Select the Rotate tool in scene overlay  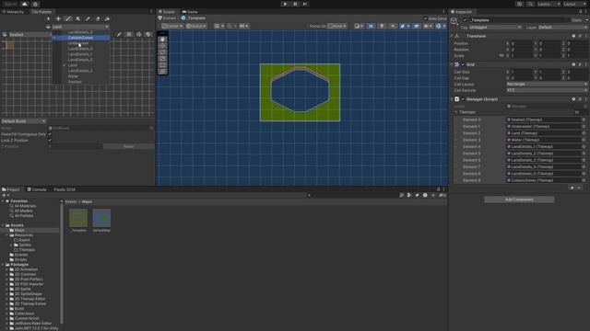click(x=162, y=52)
